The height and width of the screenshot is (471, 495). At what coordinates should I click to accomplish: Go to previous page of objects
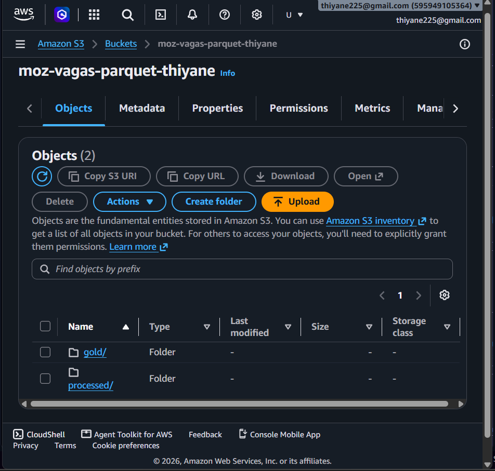tap(382, 295)
